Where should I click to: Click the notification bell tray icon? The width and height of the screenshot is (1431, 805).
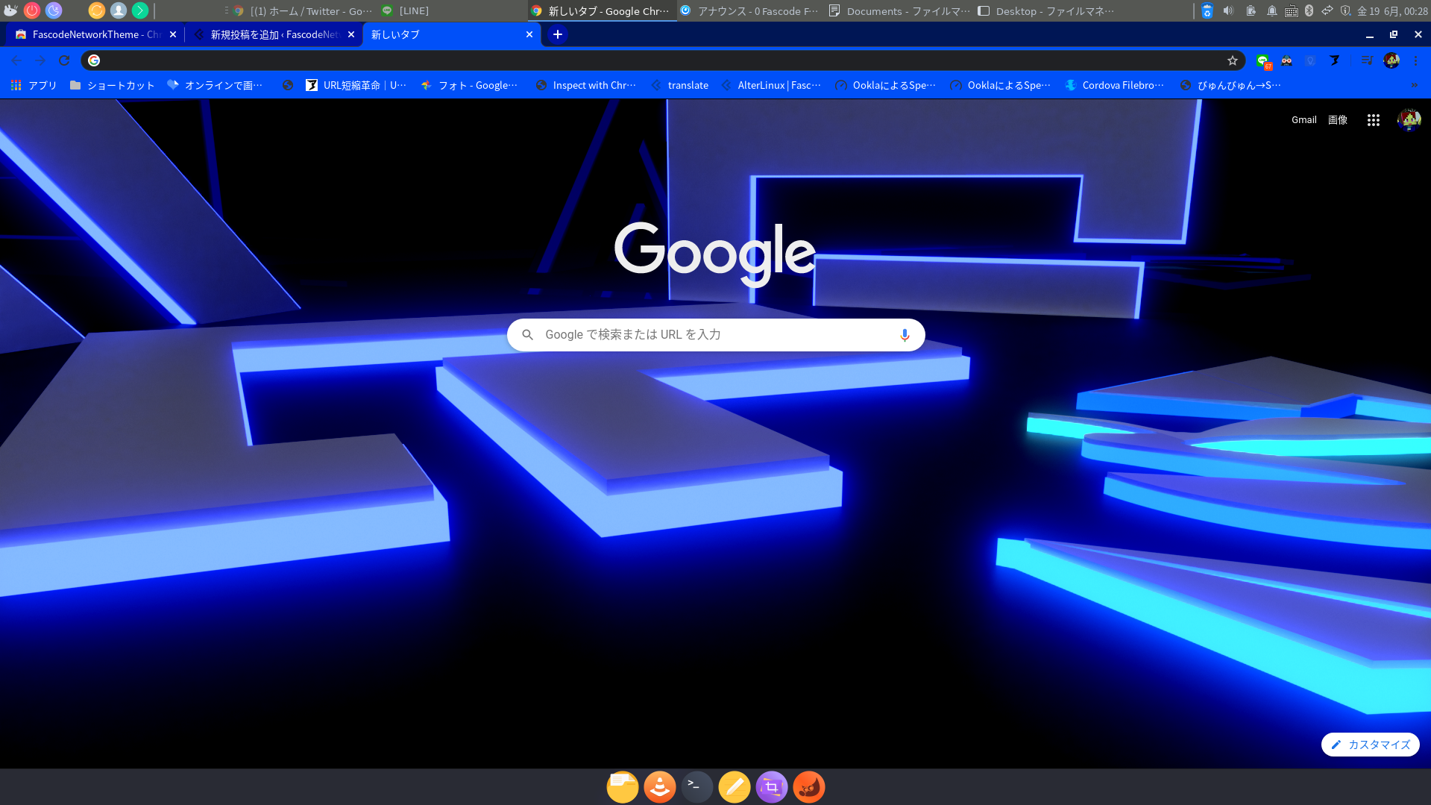point(1272,11)
